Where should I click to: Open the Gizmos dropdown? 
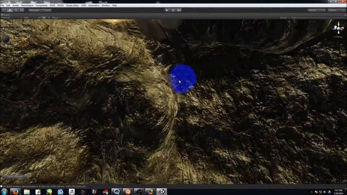point(284,18)
